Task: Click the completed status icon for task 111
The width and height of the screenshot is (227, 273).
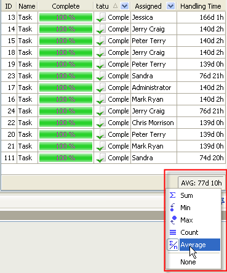Action: pos(101,158)
